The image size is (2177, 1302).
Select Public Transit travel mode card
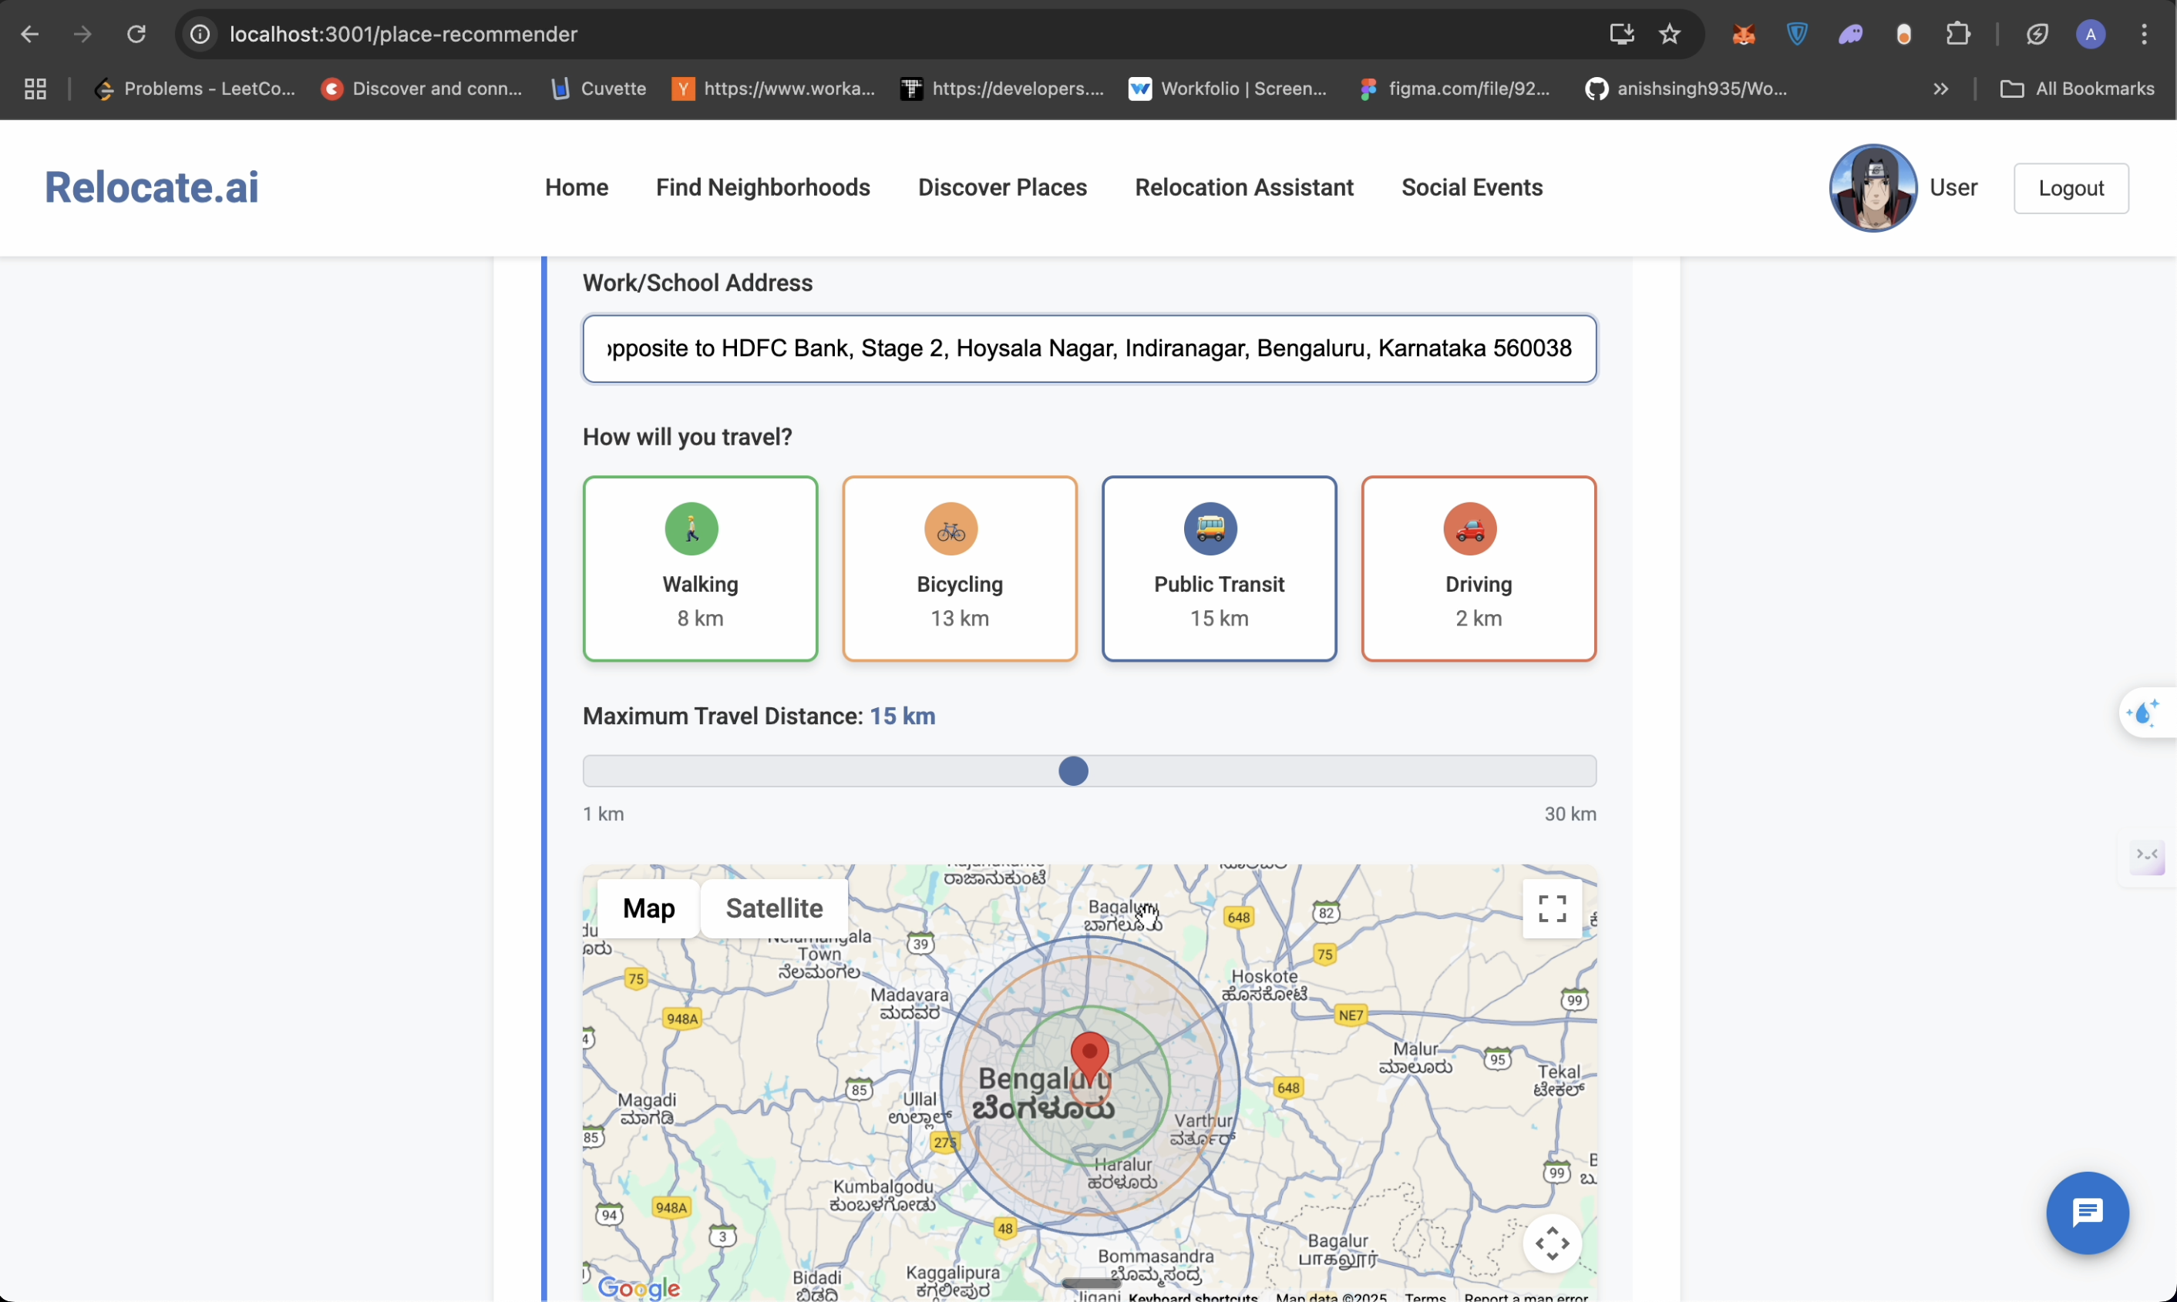(x=1220, y=569)
